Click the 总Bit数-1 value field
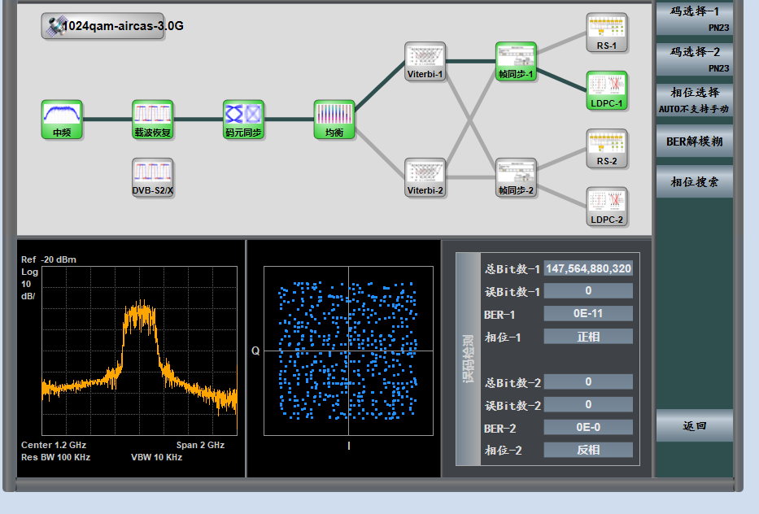This screenshot has width=759, height=514. (x=588, y=268)
